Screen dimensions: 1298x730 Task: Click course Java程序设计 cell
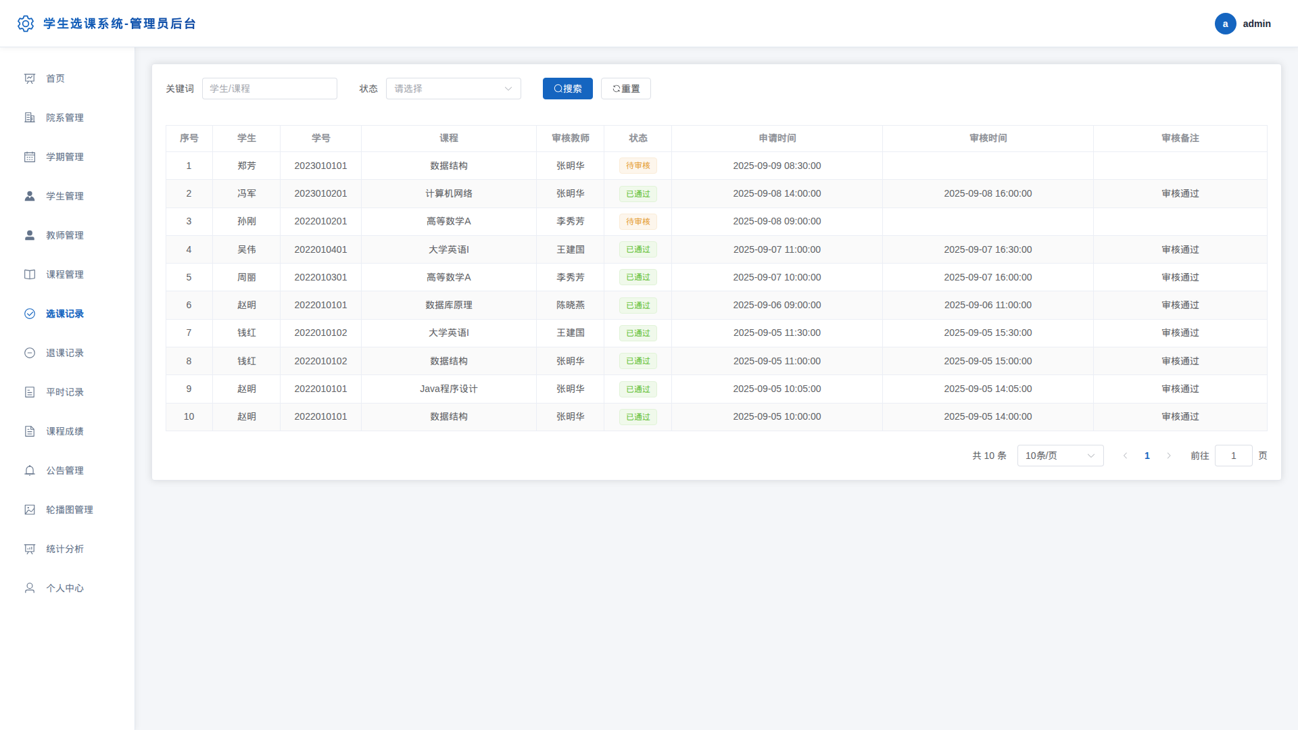click(x=449, y=389)
